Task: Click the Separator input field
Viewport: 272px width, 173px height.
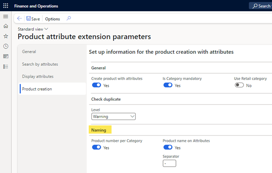Action: pos(169,163)
